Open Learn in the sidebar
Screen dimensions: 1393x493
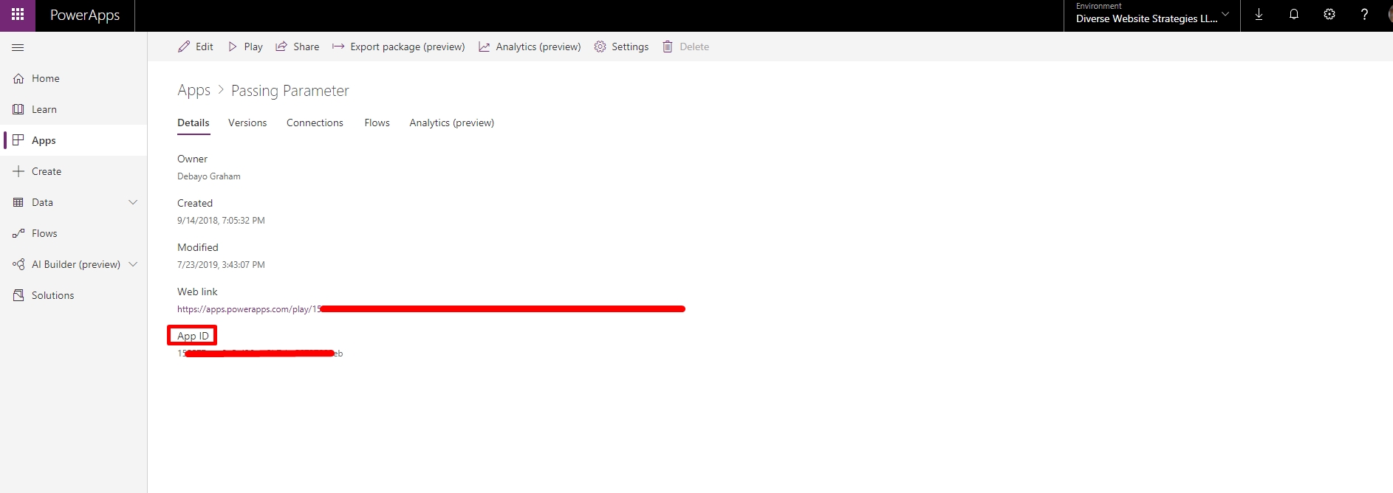[74, 109]
